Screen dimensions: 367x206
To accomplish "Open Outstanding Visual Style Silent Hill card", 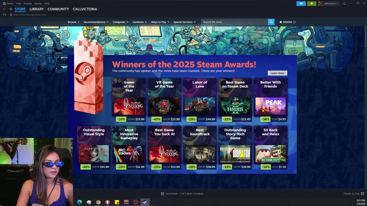I will pyautogui.click(x=93, y=148).
